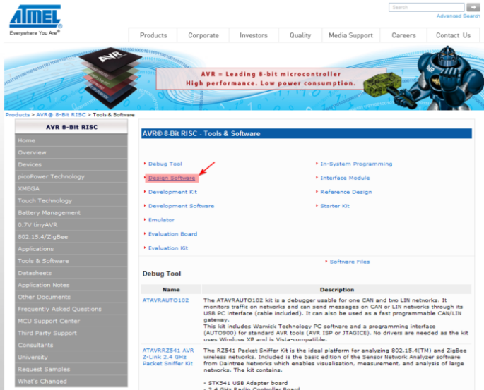Click the Name column header

tap(171, 290)
